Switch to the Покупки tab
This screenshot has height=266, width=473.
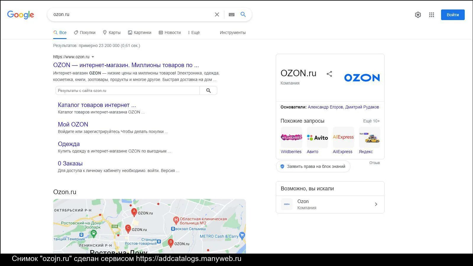(x=85, y=33)
